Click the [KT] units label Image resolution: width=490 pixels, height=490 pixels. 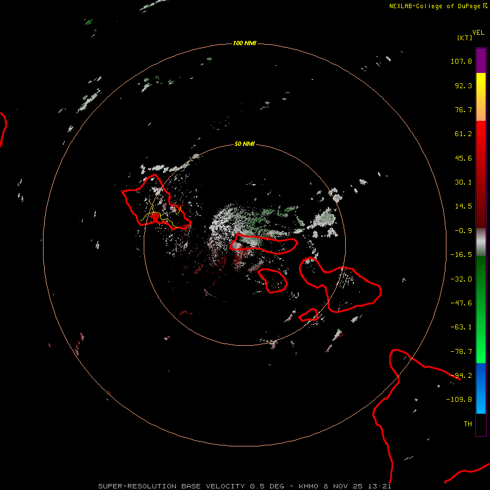click(x=464, y=38)
